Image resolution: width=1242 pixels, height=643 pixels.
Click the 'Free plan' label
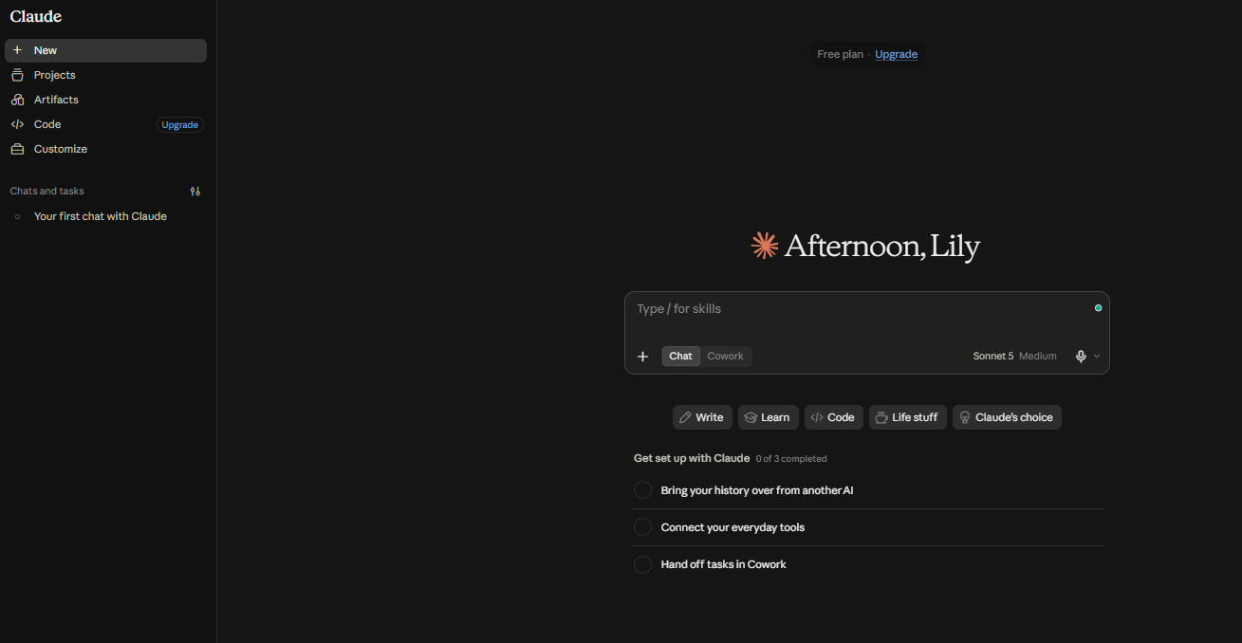[x=840, y=54]
